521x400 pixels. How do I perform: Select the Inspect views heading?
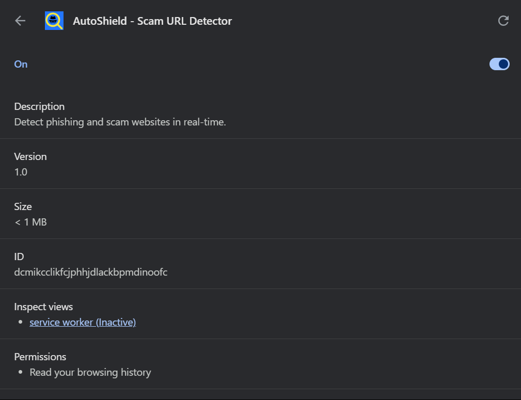point(43,307)
